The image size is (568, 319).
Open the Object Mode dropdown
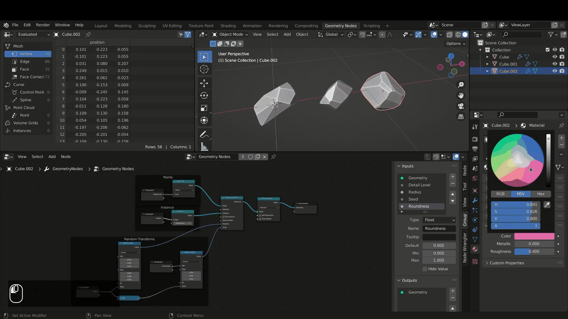[230, 35]
